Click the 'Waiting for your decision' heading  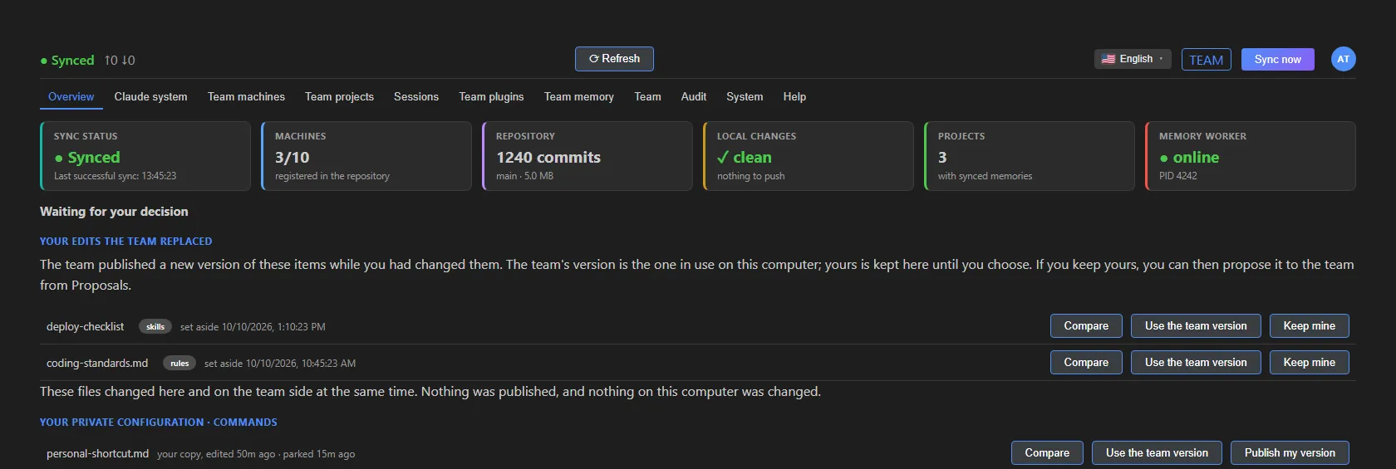(114, 212)
